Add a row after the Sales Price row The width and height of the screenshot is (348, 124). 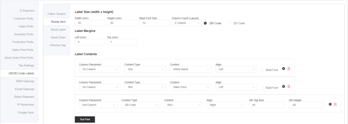(x=283, y=86)
